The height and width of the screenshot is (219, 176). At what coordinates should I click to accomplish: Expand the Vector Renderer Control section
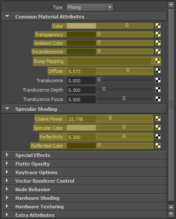7,181
